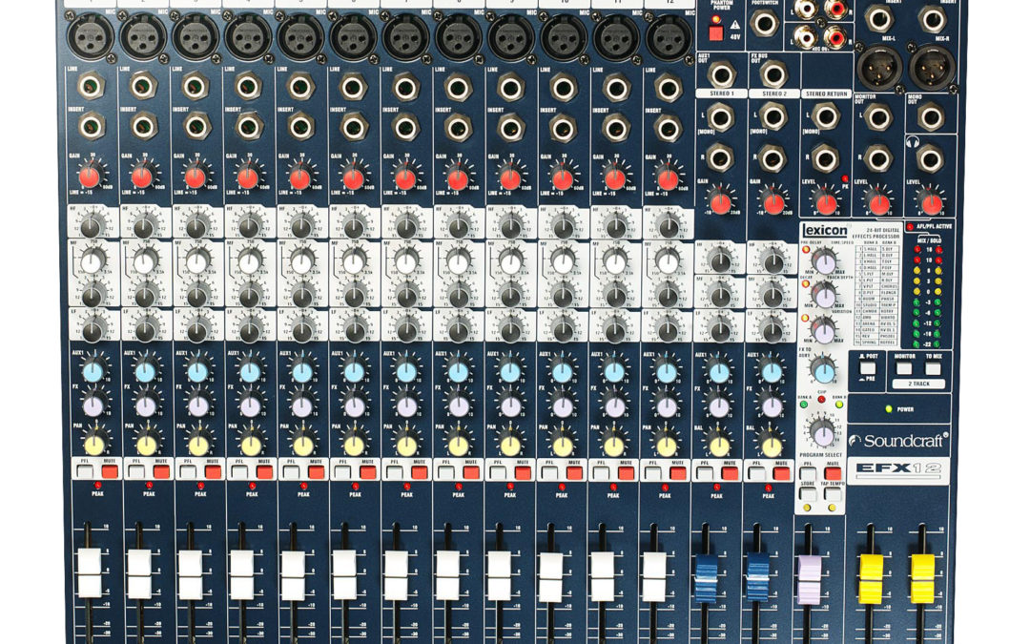Click the green POWER indicator LED
Screen dimensions: 1030x644
pyautogui.click(x=889, y=408)
